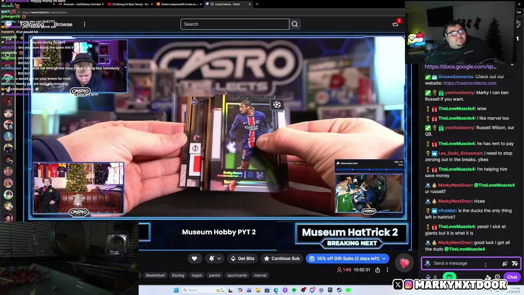Mute the CastroCollects tab audio icon
Screen dimensions: 524x295
212,4
